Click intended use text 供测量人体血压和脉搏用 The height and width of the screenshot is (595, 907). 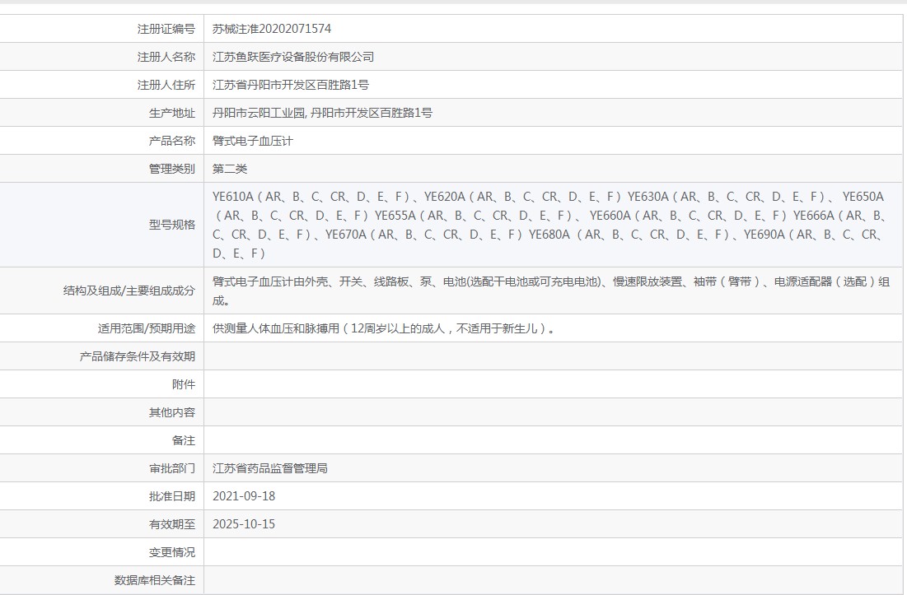coord(276,328)
